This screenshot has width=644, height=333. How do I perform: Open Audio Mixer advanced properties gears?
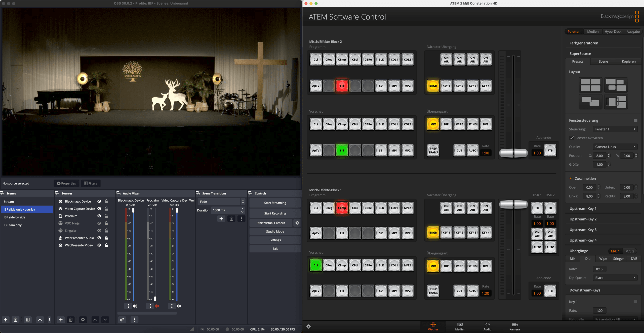[x=122, y=320]
